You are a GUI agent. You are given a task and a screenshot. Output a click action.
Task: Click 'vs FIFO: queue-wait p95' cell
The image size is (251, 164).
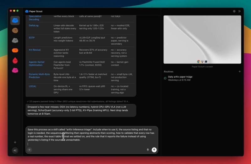[x=92, y=88]
